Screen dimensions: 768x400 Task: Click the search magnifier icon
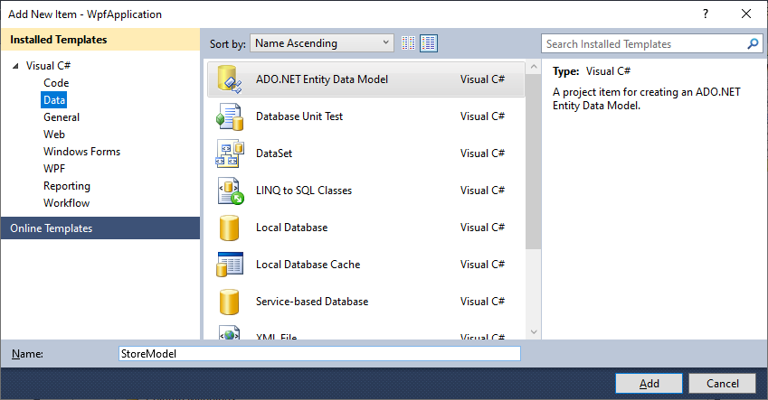753,43
